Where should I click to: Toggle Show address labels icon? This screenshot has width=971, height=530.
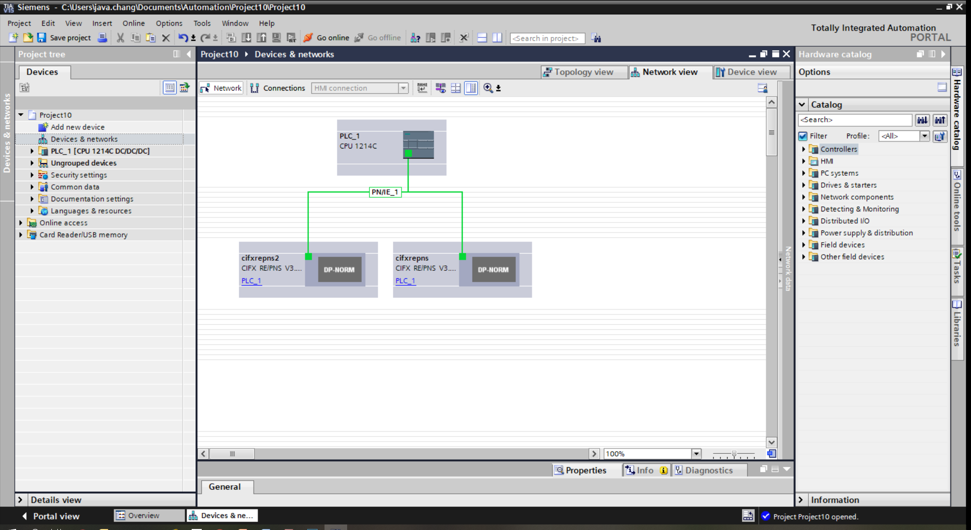(441, 88)
